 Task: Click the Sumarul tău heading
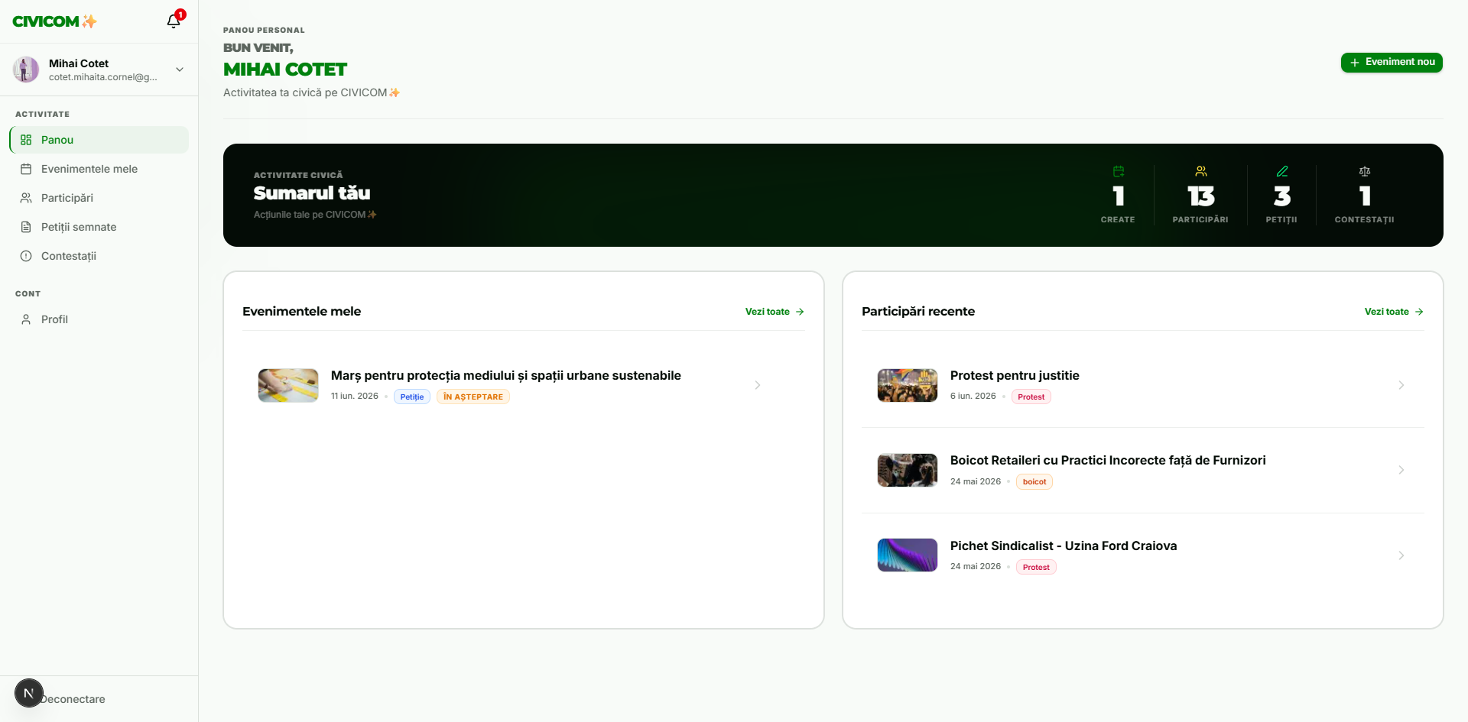(312, 193)
